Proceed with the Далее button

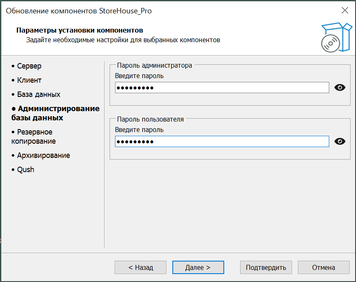198,267
